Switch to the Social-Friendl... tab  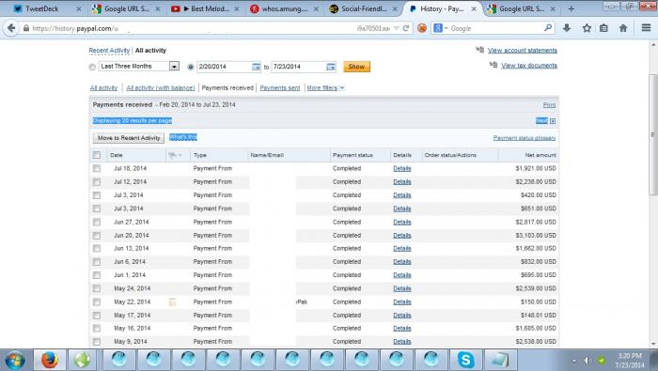tap(364, 8)
